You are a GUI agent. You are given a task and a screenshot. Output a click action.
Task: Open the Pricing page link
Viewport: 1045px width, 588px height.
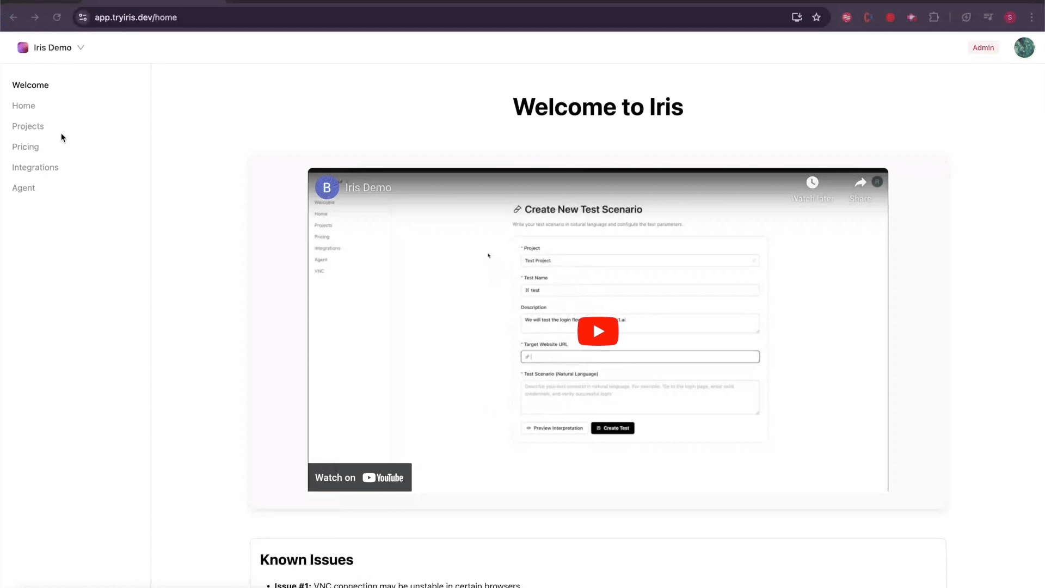[x=26, y=147]
